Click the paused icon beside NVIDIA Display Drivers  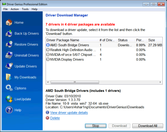[48, 59]
